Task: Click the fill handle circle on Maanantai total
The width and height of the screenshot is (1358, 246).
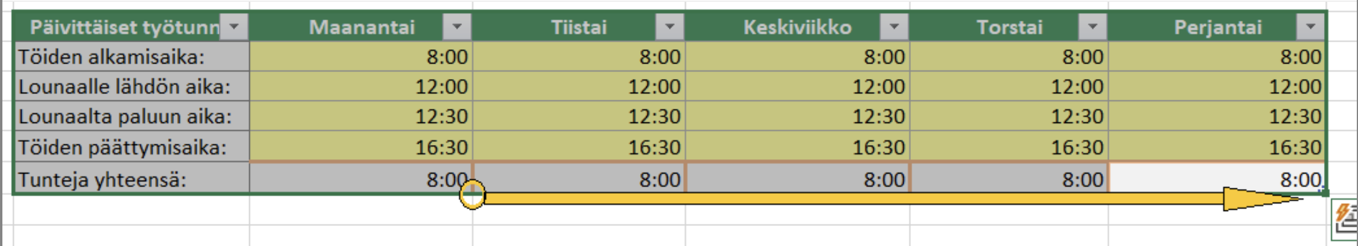Action: coord(472,194)
